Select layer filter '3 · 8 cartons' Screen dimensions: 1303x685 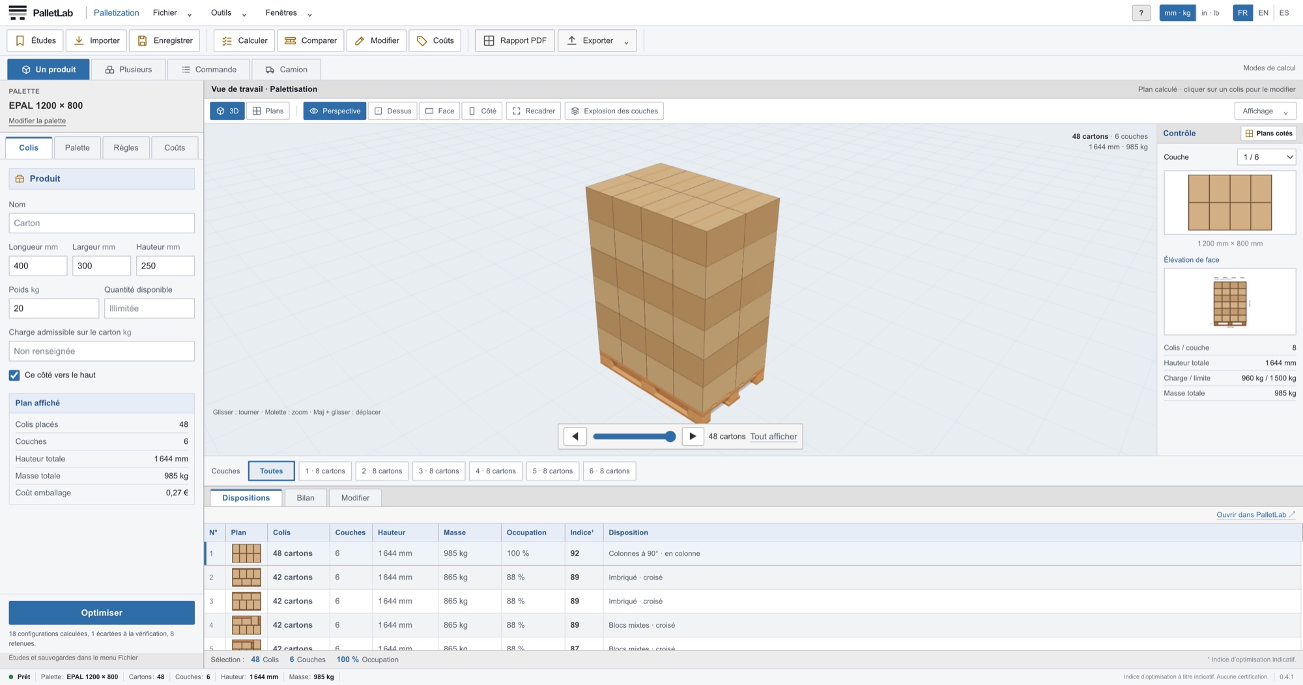pos(439,471)
